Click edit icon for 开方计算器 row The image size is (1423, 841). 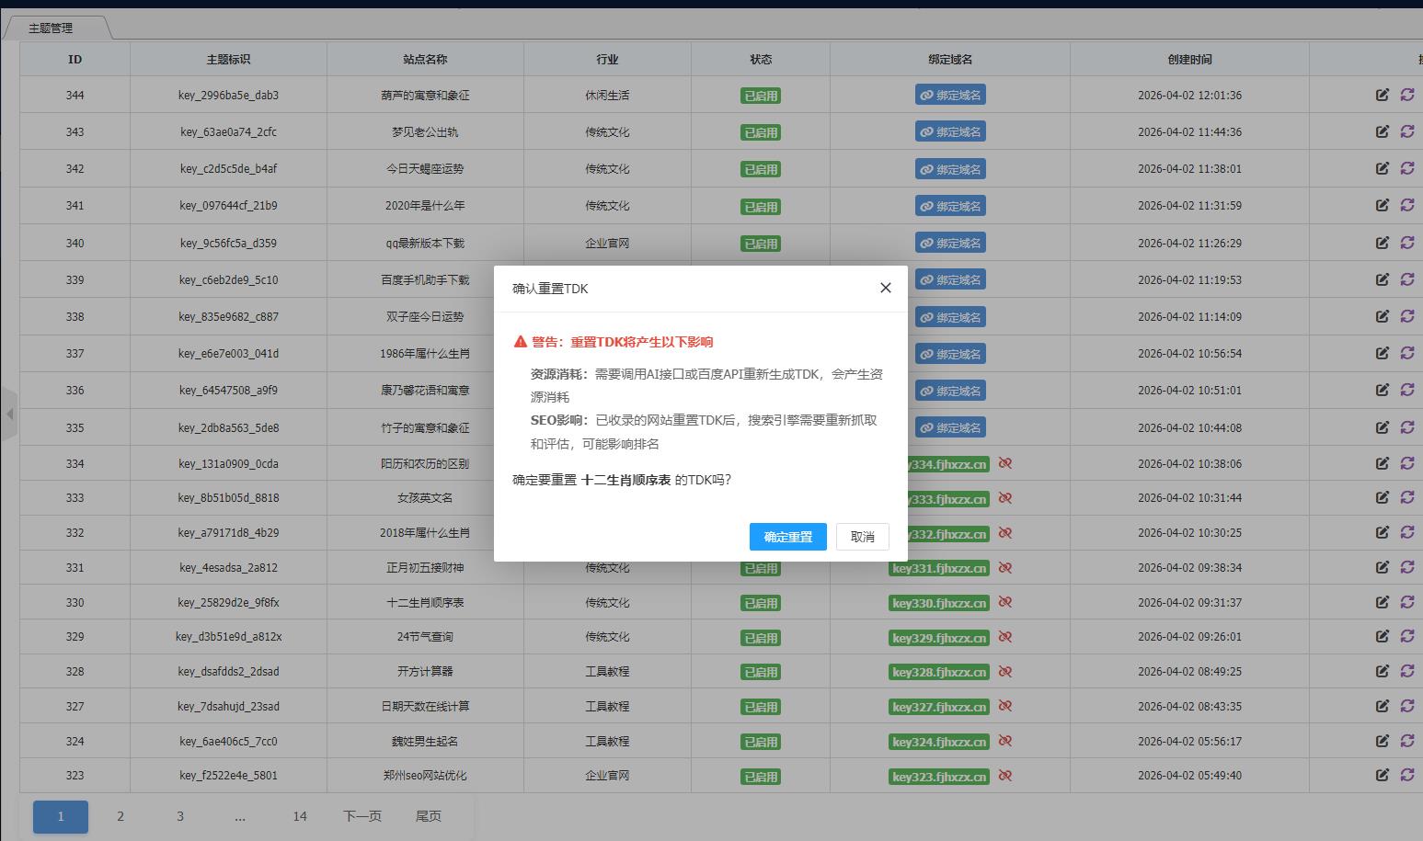(x=1383, y=671)
